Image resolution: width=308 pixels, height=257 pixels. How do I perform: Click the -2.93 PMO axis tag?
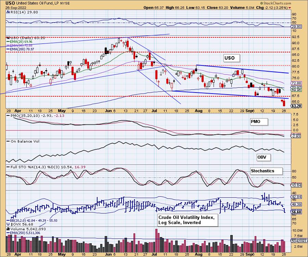(x=296, y=136)
